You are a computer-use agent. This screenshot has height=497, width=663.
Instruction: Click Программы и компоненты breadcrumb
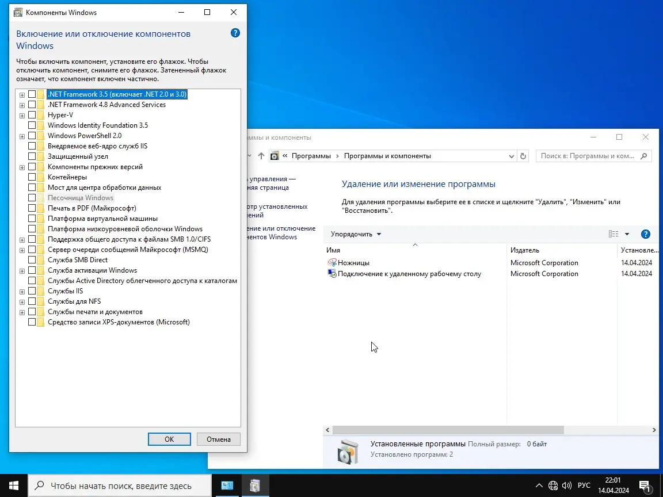click(x=387, y=156)
